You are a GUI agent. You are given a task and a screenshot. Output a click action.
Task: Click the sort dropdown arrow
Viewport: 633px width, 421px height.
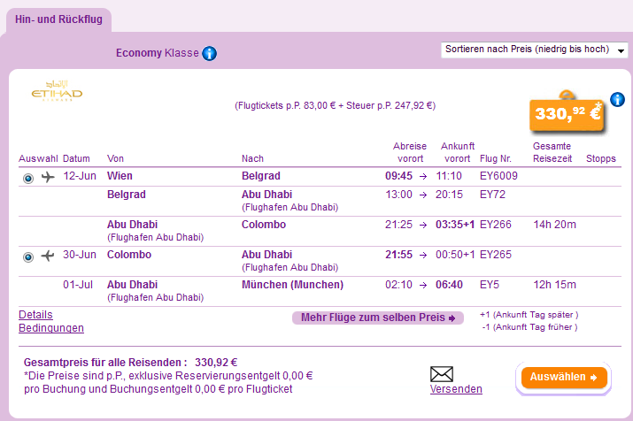tap(621, 50)
